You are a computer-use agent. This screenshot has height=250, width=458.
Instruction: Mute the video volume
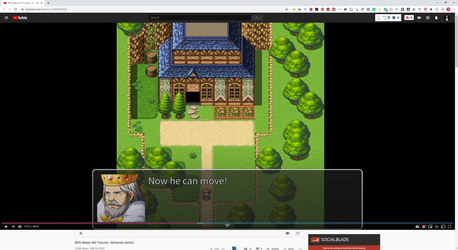coord(20,227)
